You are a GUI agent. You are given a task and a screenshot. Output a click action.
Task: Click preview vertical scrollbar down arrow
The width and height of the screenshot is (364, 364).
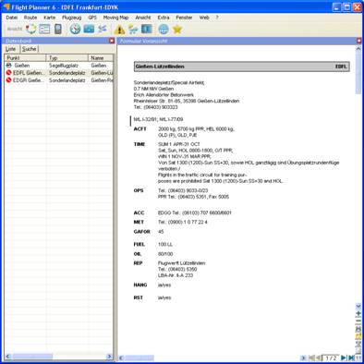(x=358, y=306)
